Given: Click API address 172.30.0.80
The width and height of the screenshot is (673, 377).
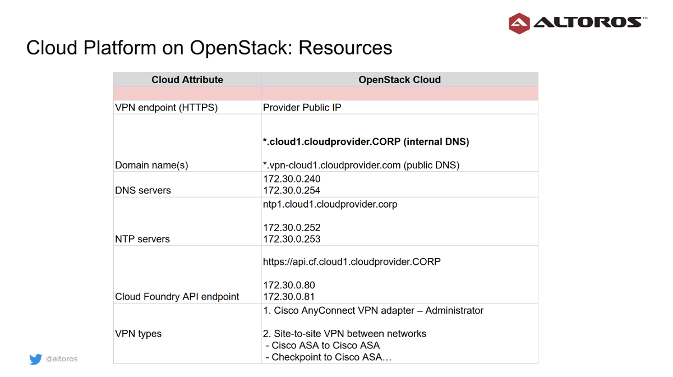Looking at the screenshot, I should tap(289, 286).
